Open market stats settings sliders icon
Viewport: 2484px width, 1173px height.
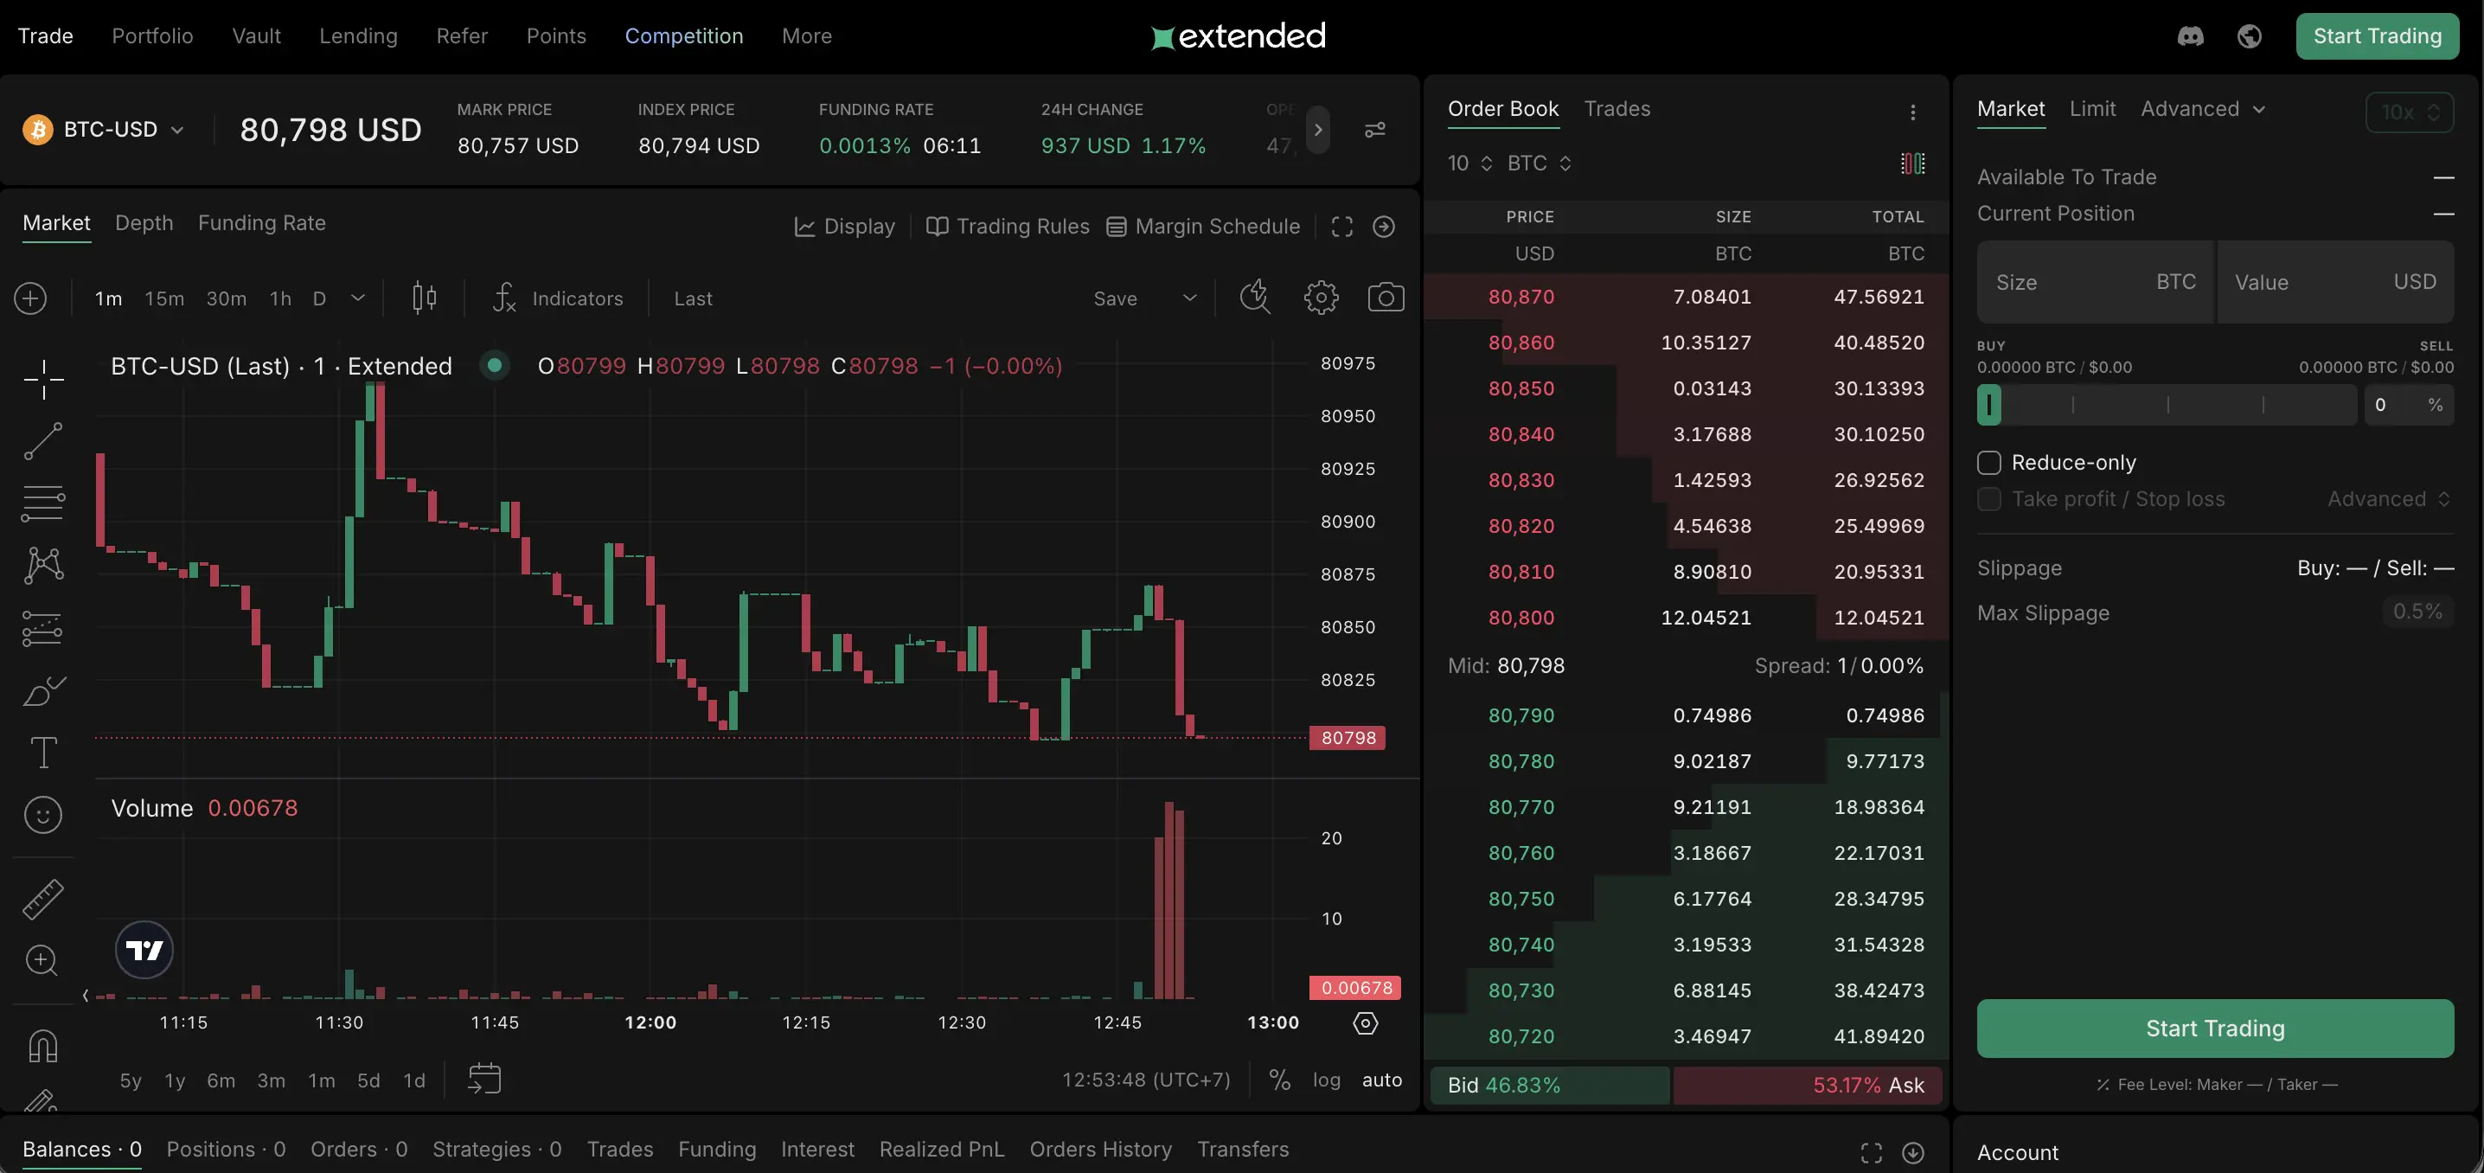pyautogui.click(x=1375, y=129)
